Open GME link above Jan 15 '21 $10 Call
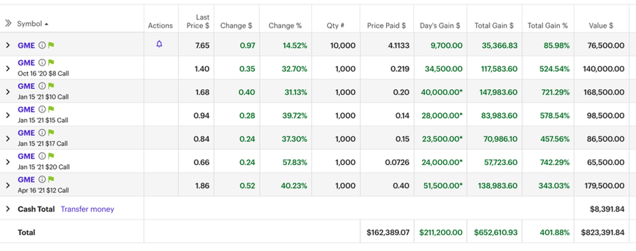Screen dimensions: 636x251 coord(26,86)
